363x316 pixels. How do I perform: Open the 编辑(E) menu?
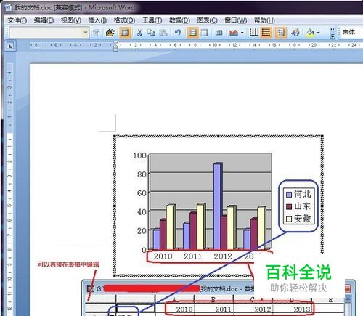tap(44, 20)
